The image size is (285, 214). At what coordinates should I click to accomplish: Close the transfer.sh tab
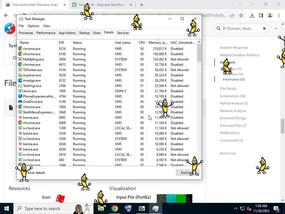(131, 5)
